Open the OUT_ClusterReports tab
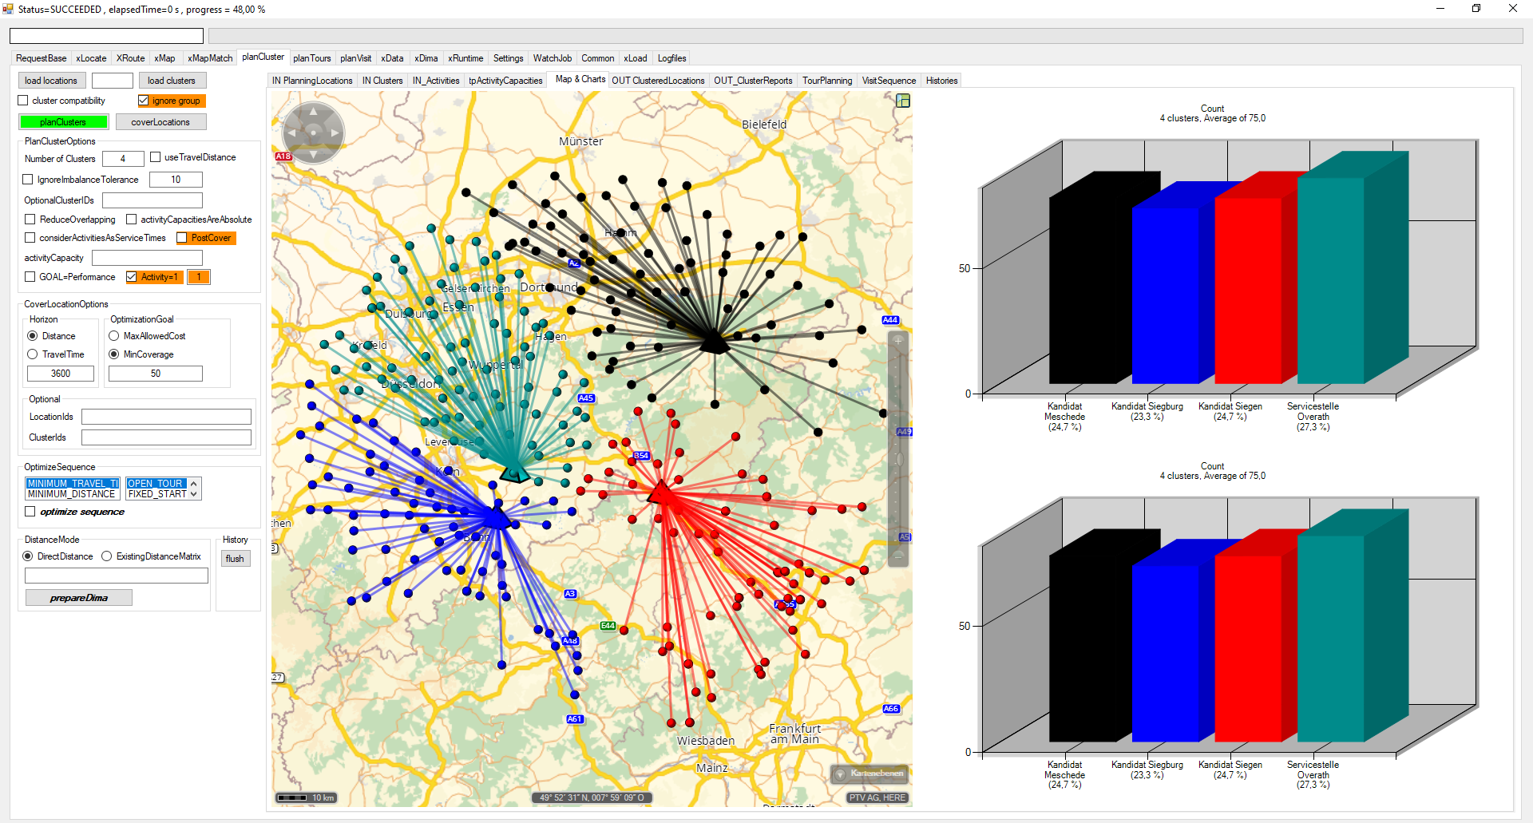The height and width of the screenshot is (823, 1533). [752, 81]
